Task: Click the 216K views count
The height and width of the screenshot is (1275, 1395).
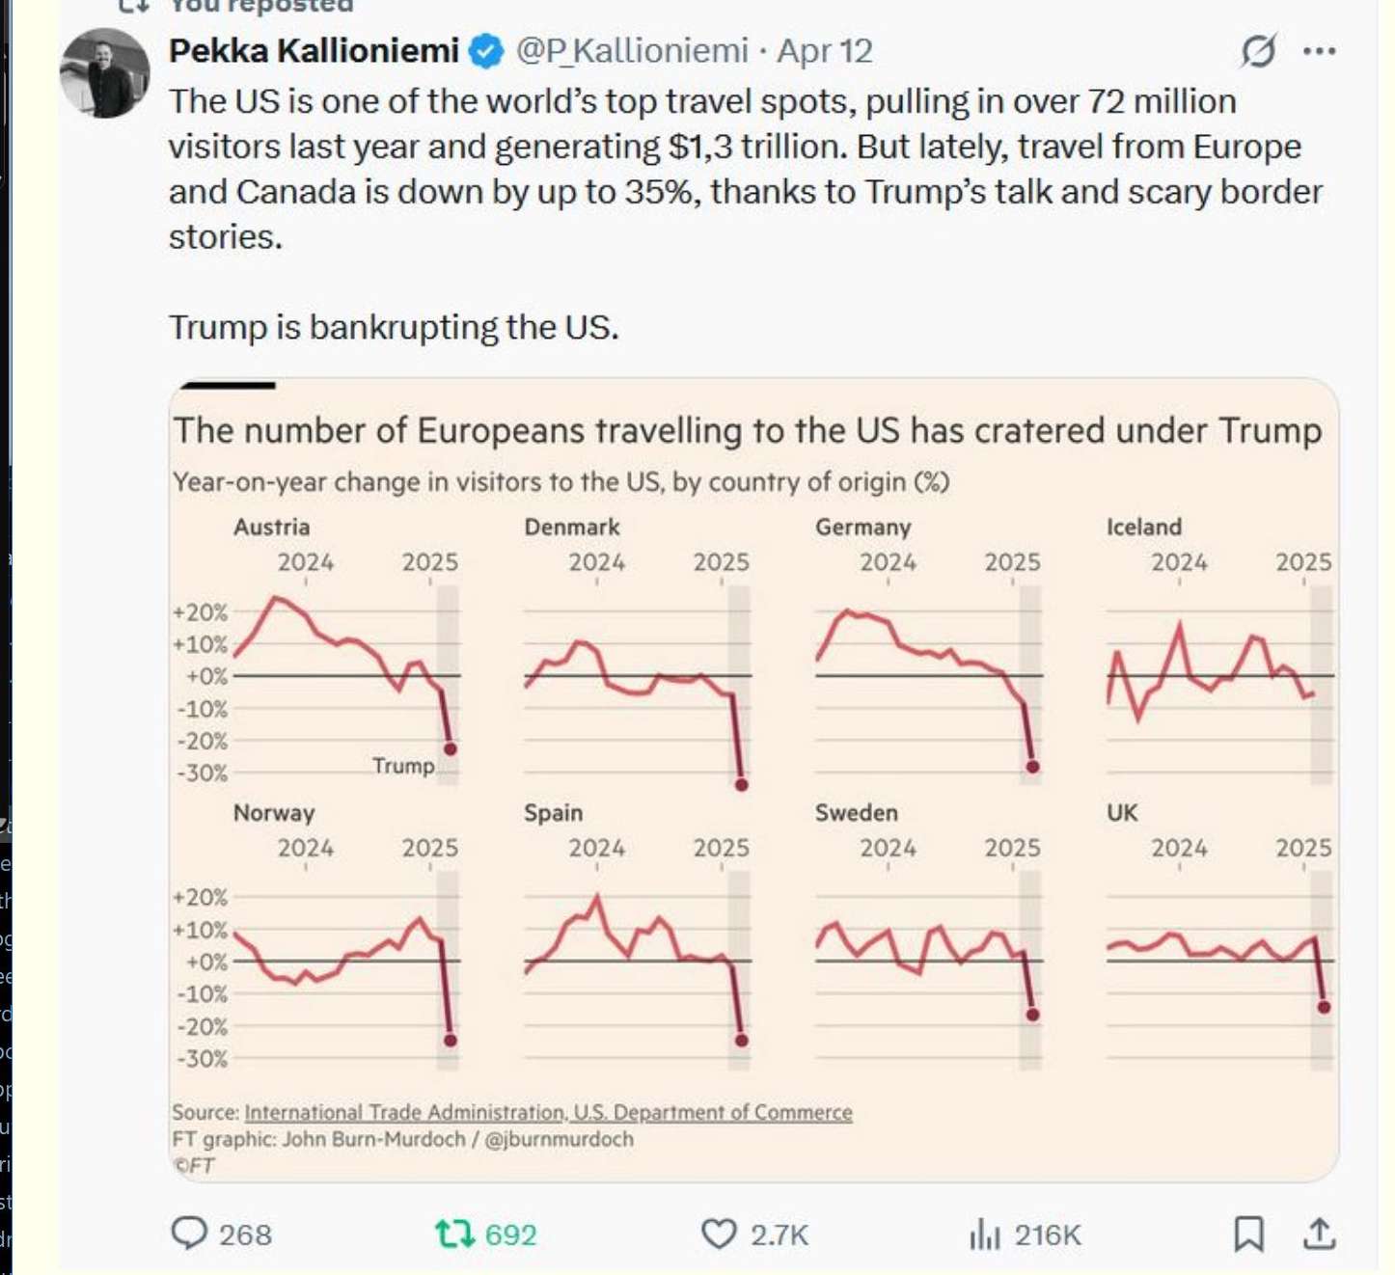Action: [1048, 1234]
